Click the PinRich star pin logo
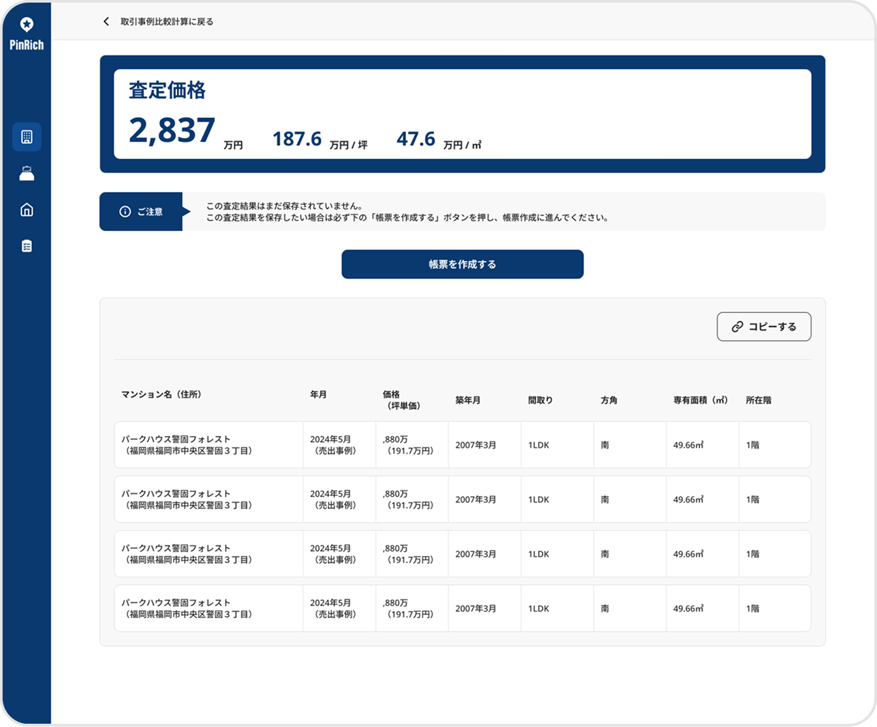This screenshot has width=877, height=727. pyautogui.click(x=27, y=25)
